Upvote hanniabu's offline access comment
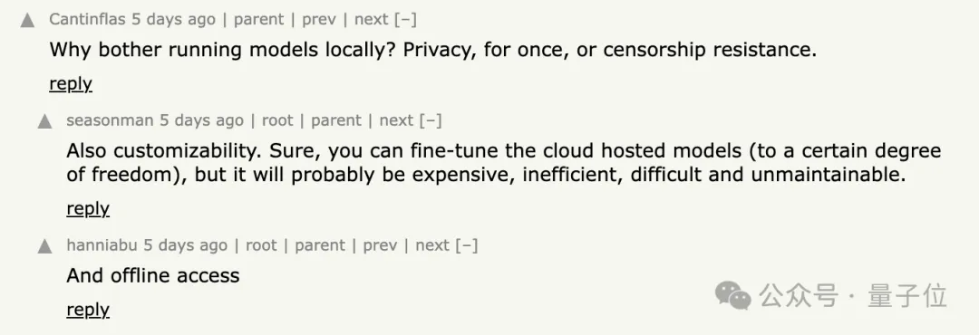The height and width of the screenshot is (335, 979). pos(44,246)
